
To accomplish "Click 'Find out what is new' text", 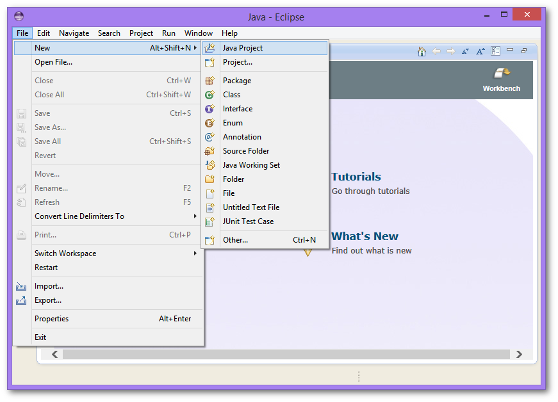I will pos(372,251).
